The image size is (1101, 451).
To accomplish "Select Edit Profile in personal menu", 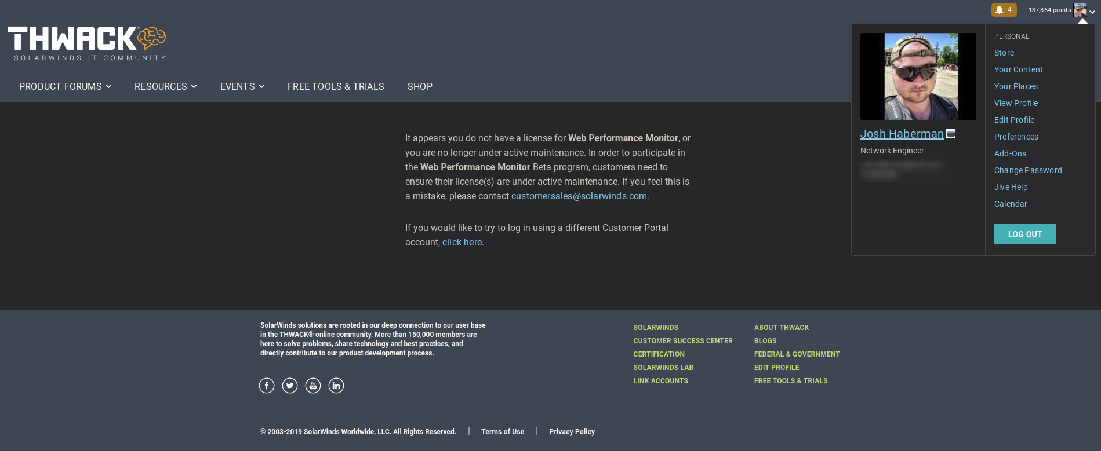I will [x=1014, y=120].
